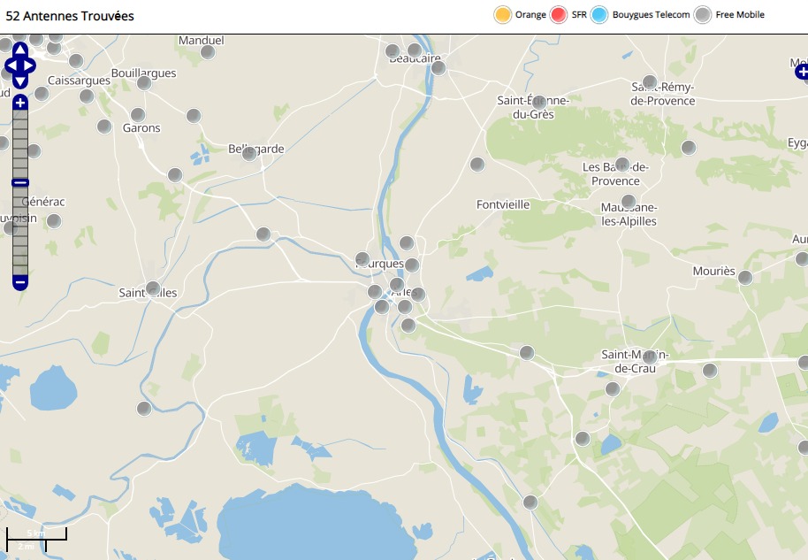Zoom out with the bottom minus button
The image size is (808, 560).
tap(20, 282)
